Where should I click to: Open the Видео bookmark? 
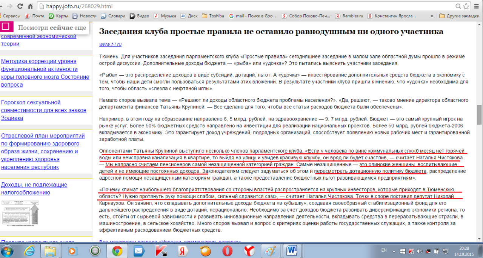pos(140,16)
